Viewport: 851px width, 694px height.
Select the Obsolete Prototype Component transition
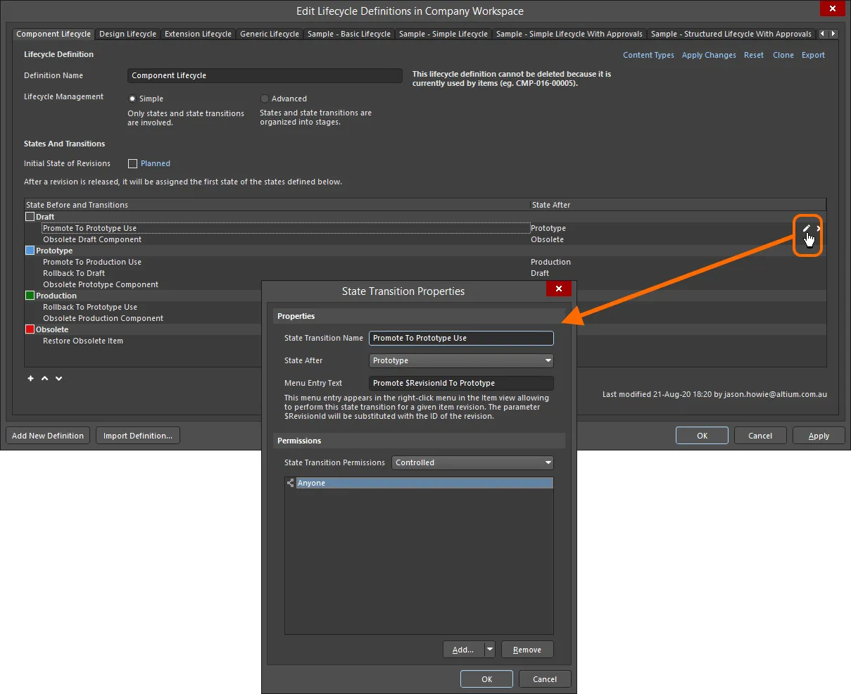[101, 284]
